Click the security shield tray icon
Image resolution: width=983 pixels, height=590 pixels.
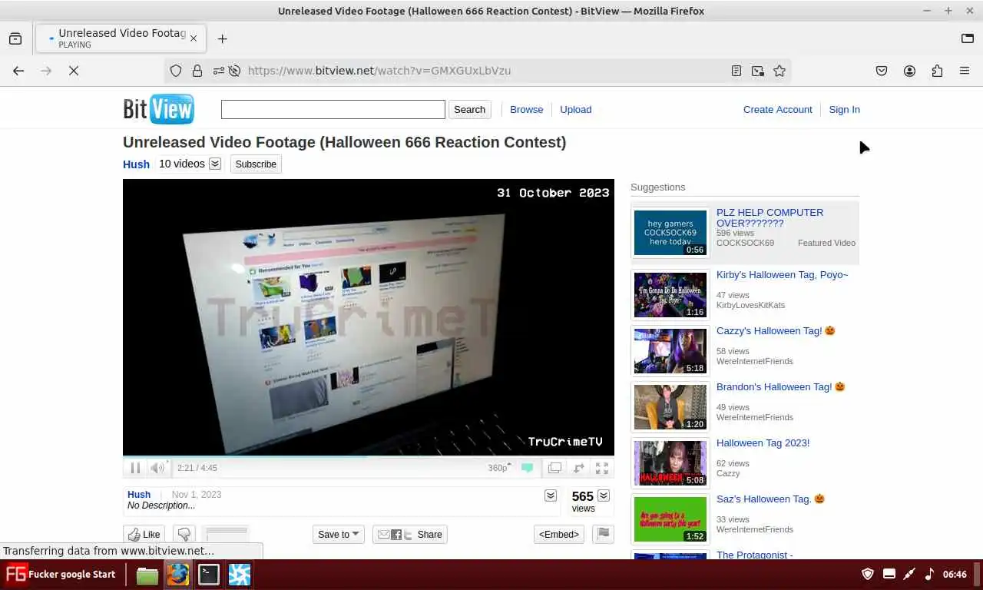coord(868,574)
